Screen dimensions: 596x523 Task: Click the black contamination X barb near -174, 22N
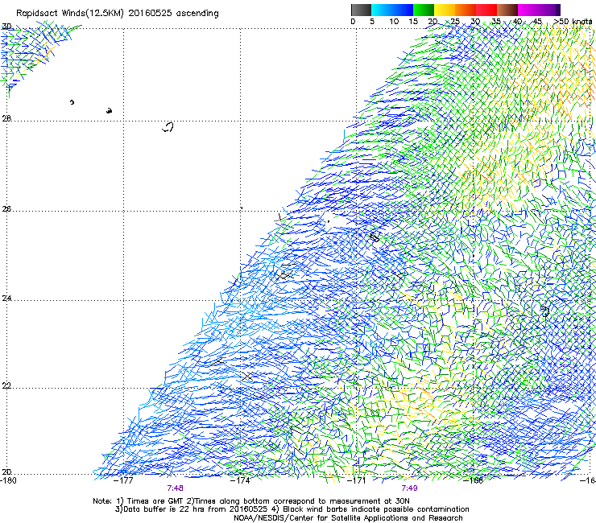[x=247, y=376]
